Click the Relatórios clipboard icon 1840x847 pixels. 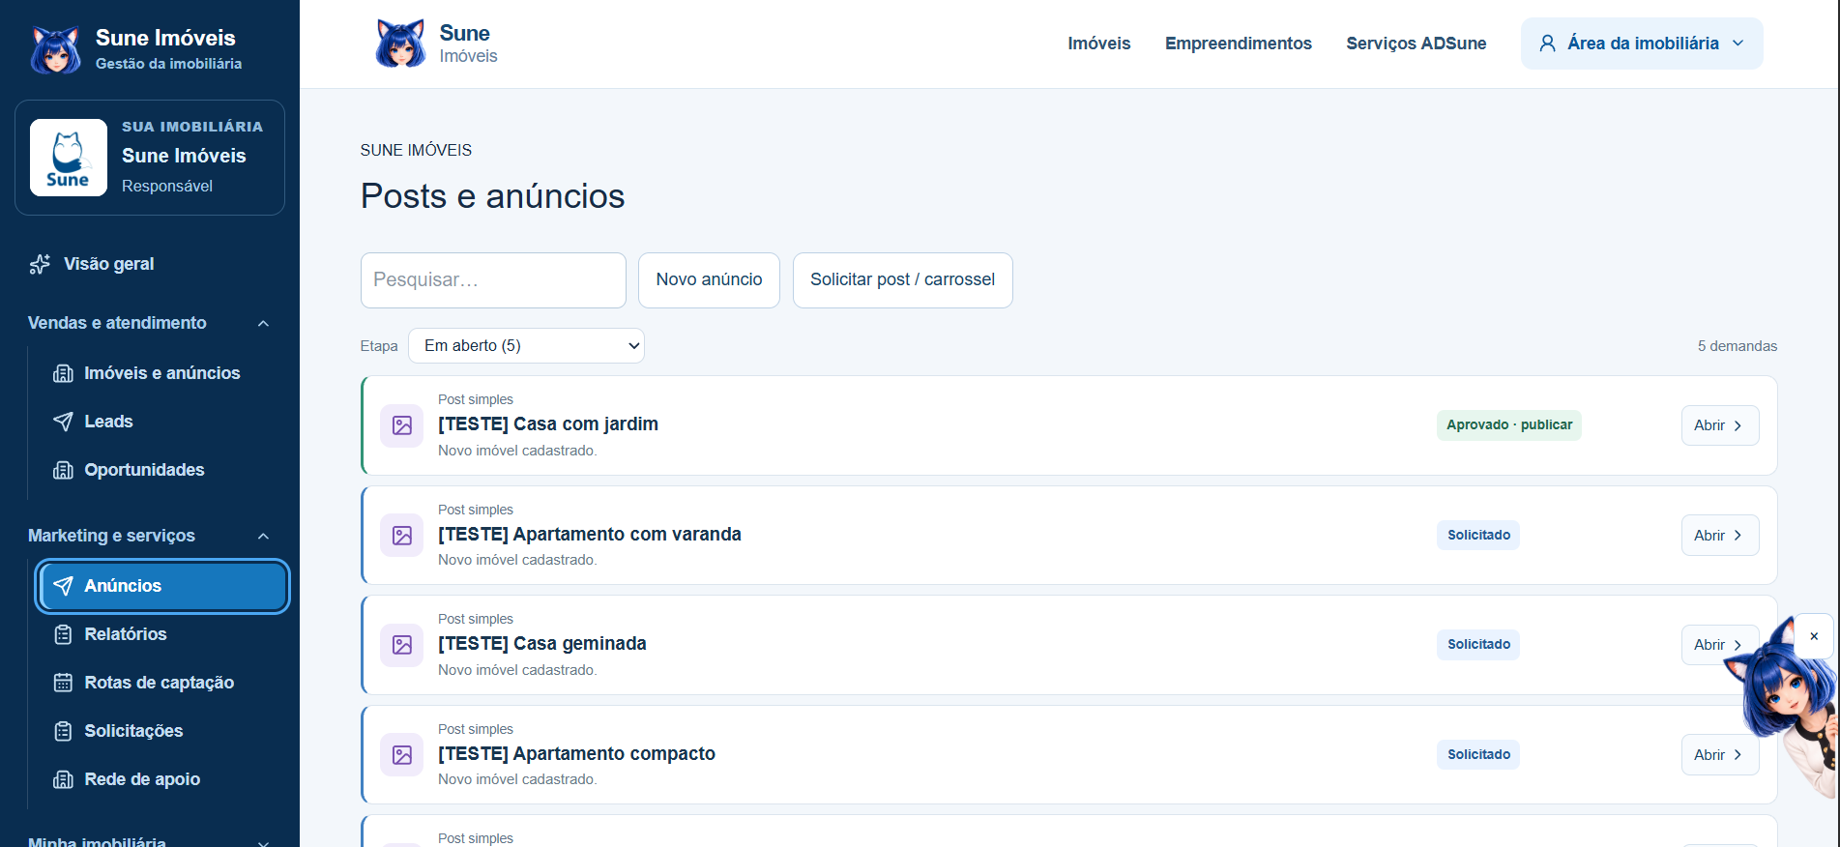63,634
